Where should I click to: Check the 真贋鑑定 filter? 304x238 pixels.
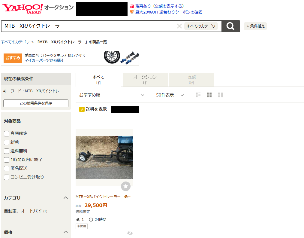[7, 133]
